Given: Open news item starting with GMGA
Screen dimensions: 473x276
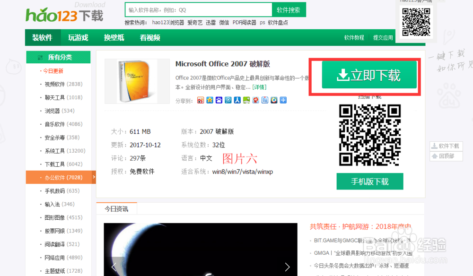Looking at the screenshot, I should click(x=363, y=253).
